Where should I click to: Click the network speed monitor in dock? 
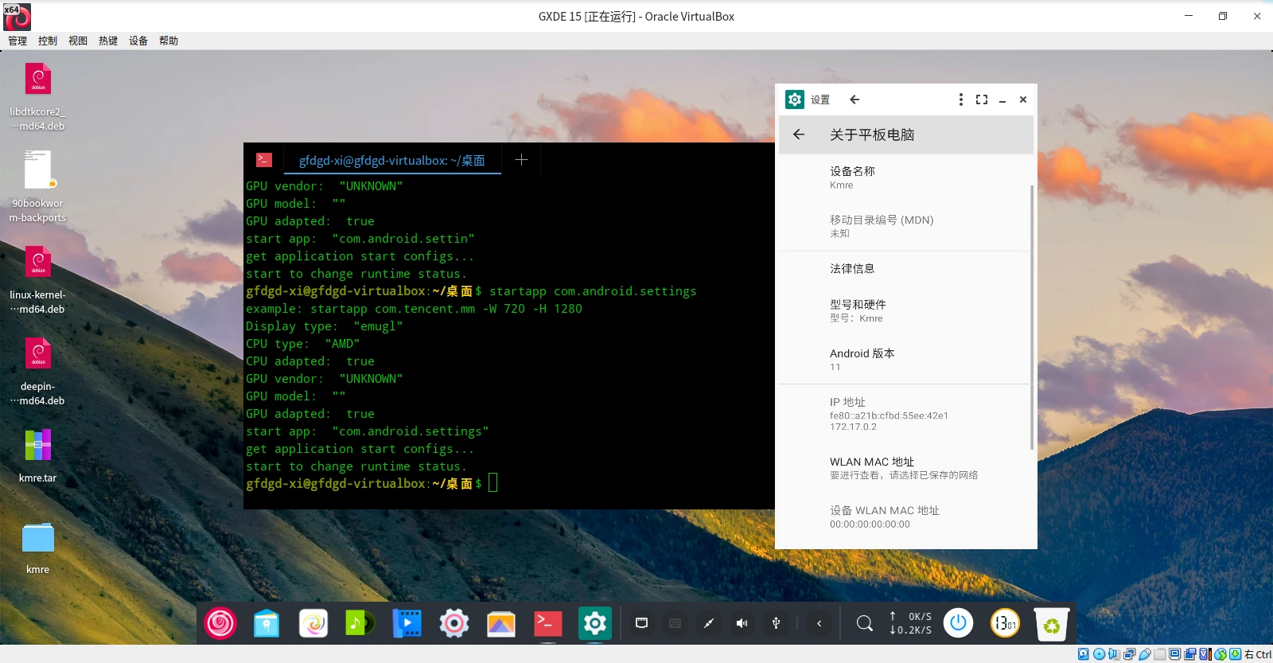tap(910, 623)
